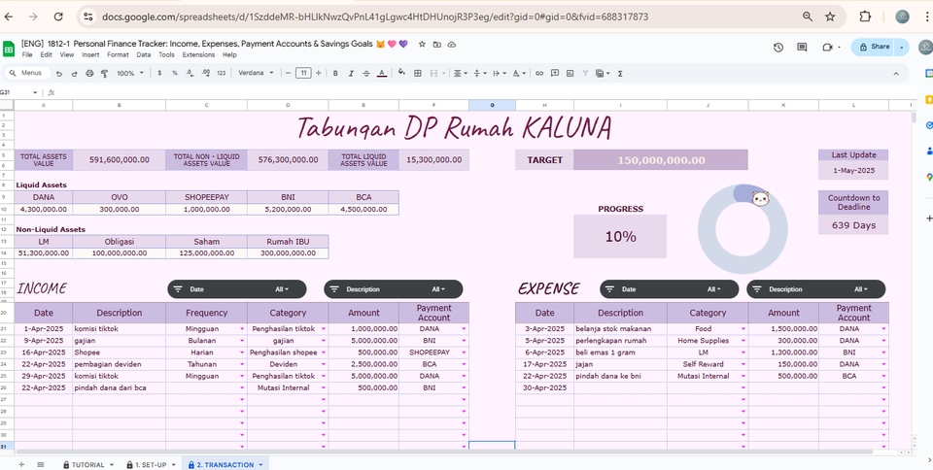The width and height of the screenshot is (933, 470).
Task: Click increase decimal places icon
Action: click(206, 73)
